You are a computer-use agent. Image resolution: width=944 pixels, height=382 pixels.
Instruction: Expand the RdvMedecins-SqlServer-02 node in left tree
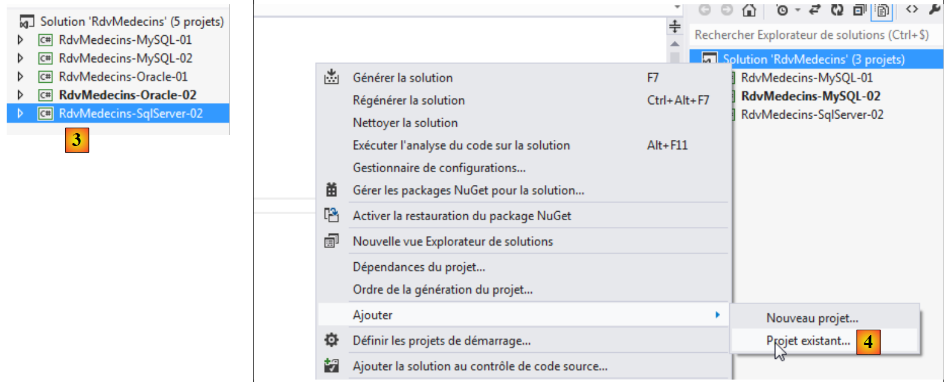[x=20, y=113]
